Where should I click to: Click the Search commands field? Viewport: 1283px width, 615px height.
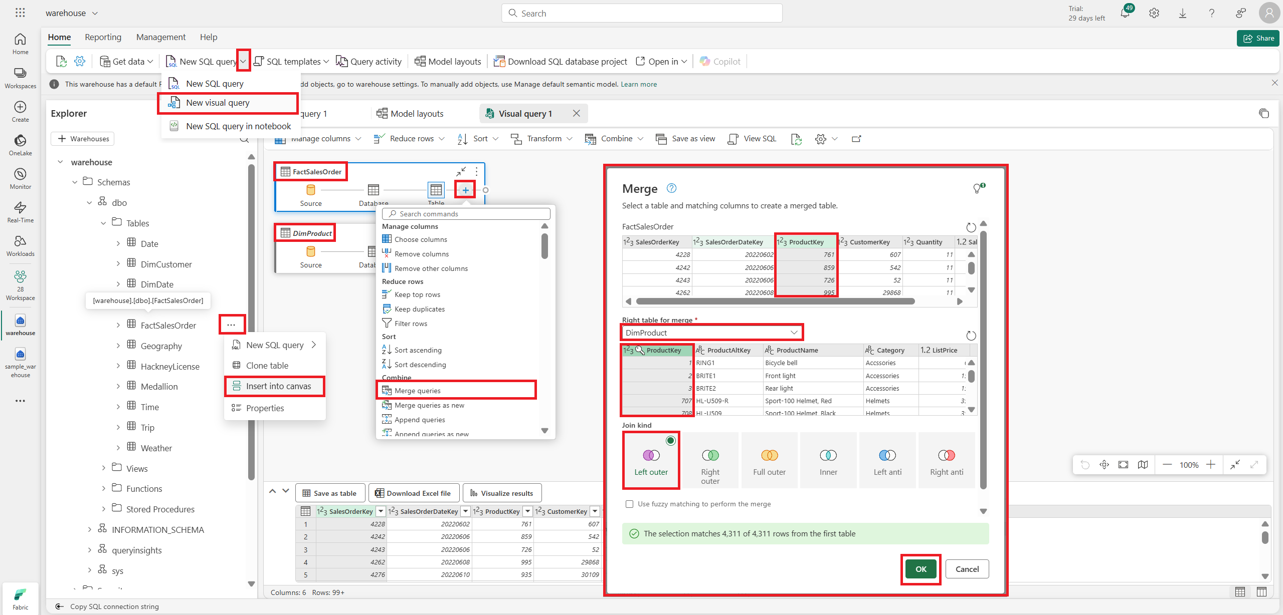click(466, 214)
